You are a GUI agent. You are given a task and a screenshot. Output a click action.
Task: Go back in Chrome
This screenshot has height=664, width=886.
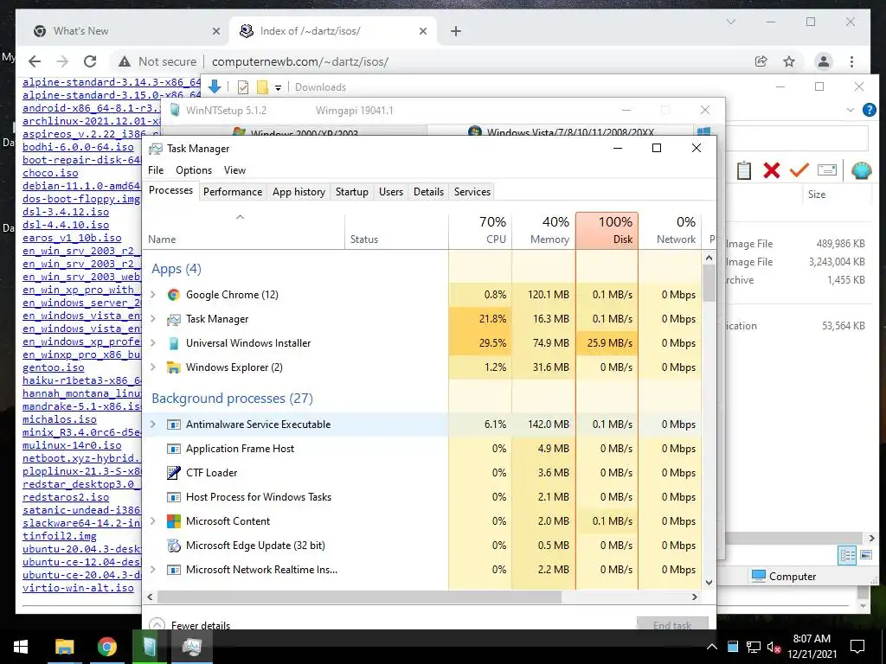pyautogui.click(x=35, y=61)
